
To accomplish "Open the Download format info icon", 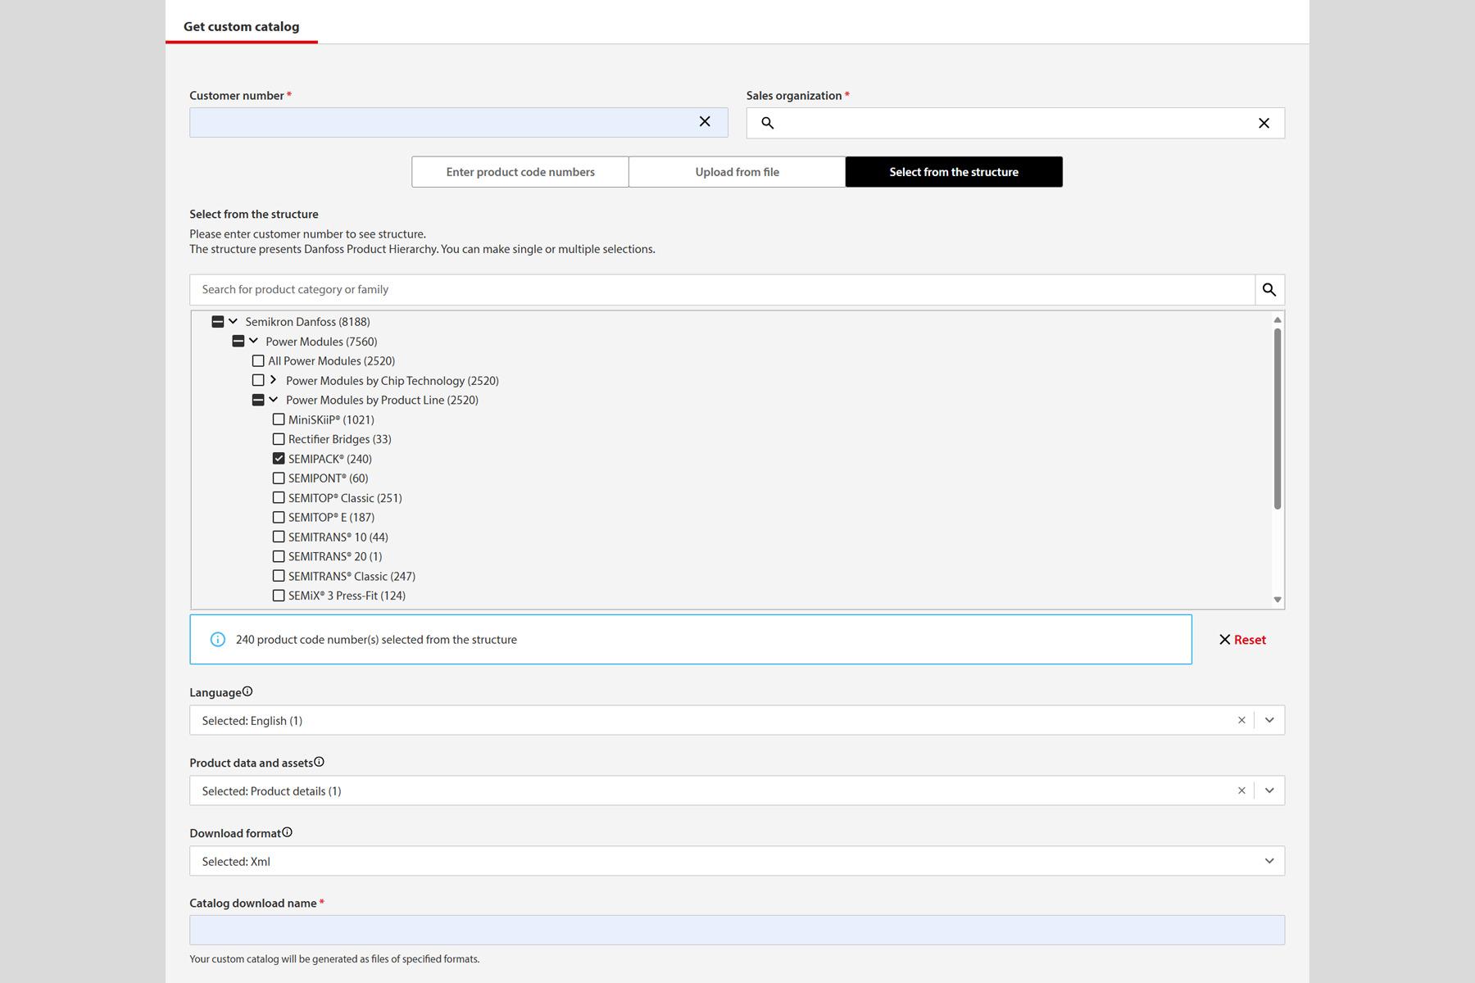I will [x=287, y=832].
